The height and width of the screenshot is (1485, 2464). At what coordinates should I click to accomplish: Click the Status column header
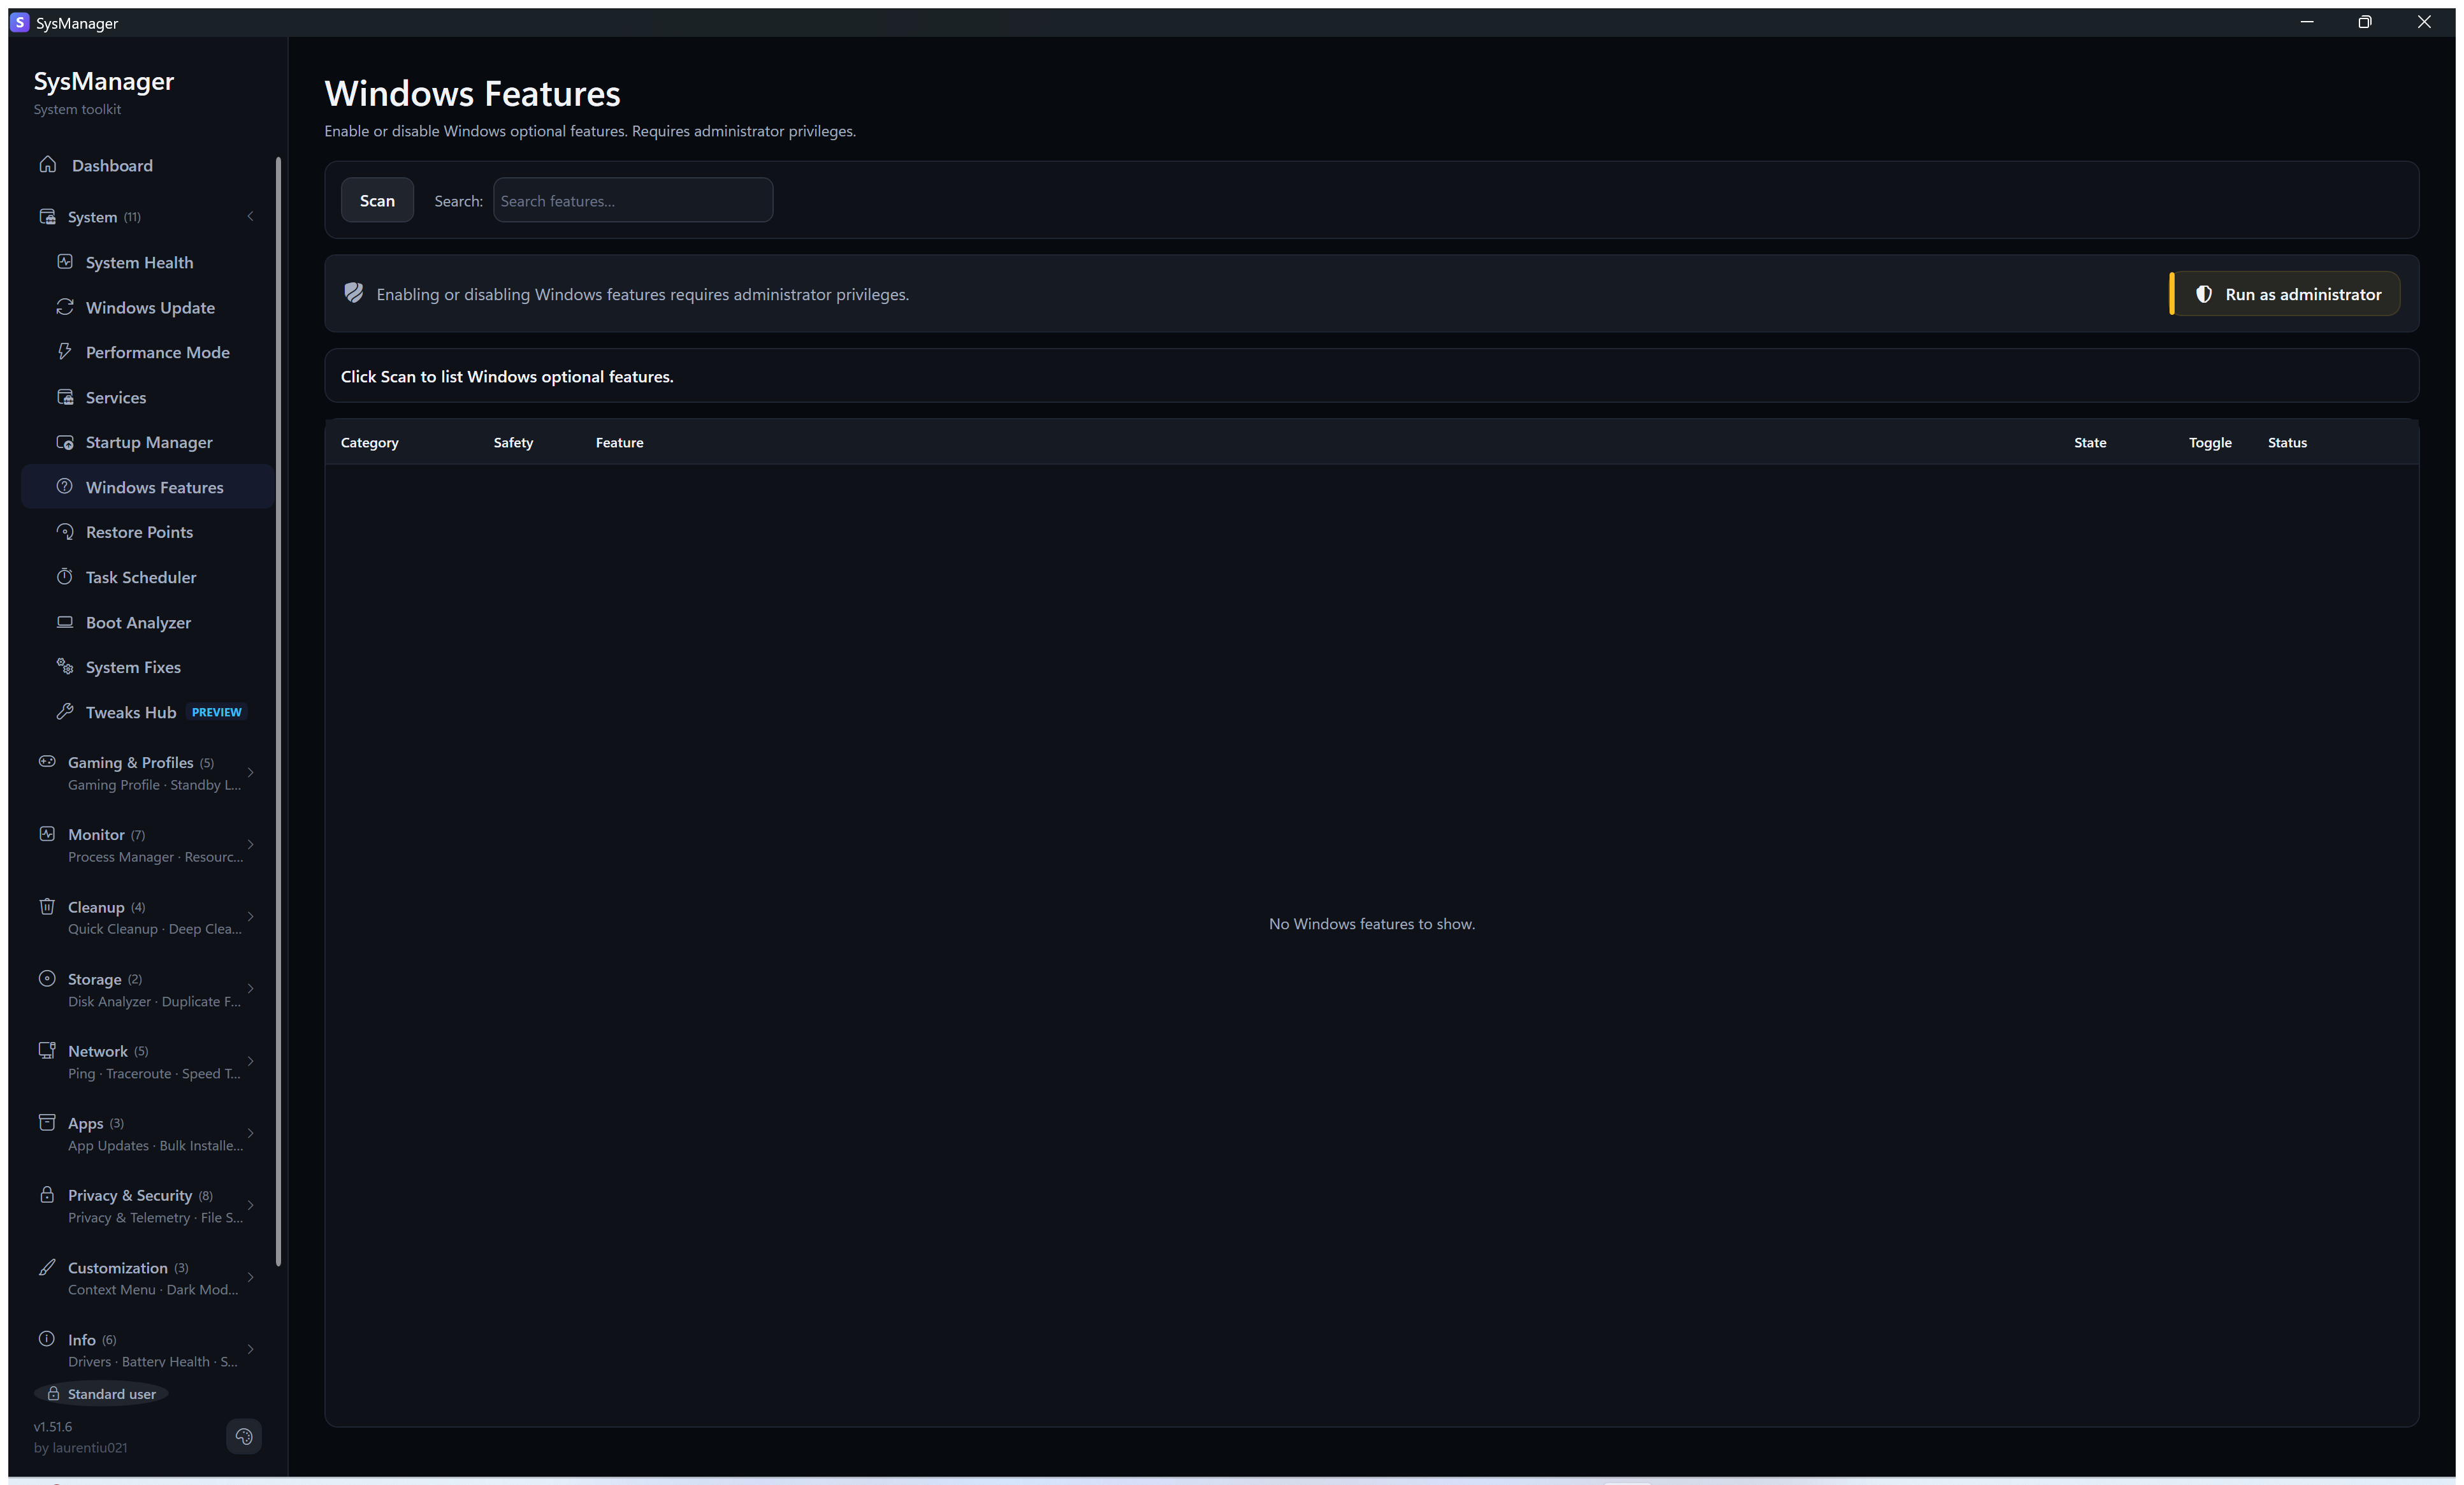[x=2287, y=442]
